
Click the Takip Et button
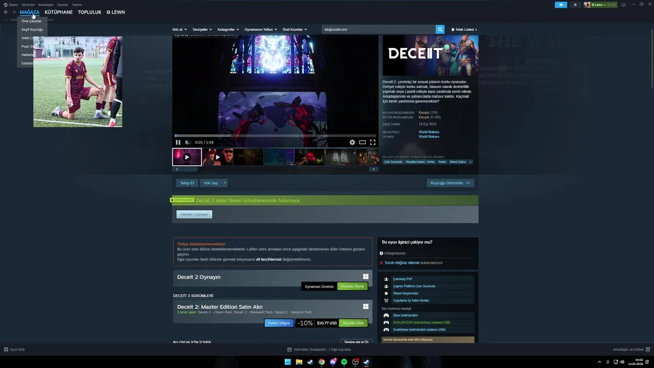(x=187, y=183)
